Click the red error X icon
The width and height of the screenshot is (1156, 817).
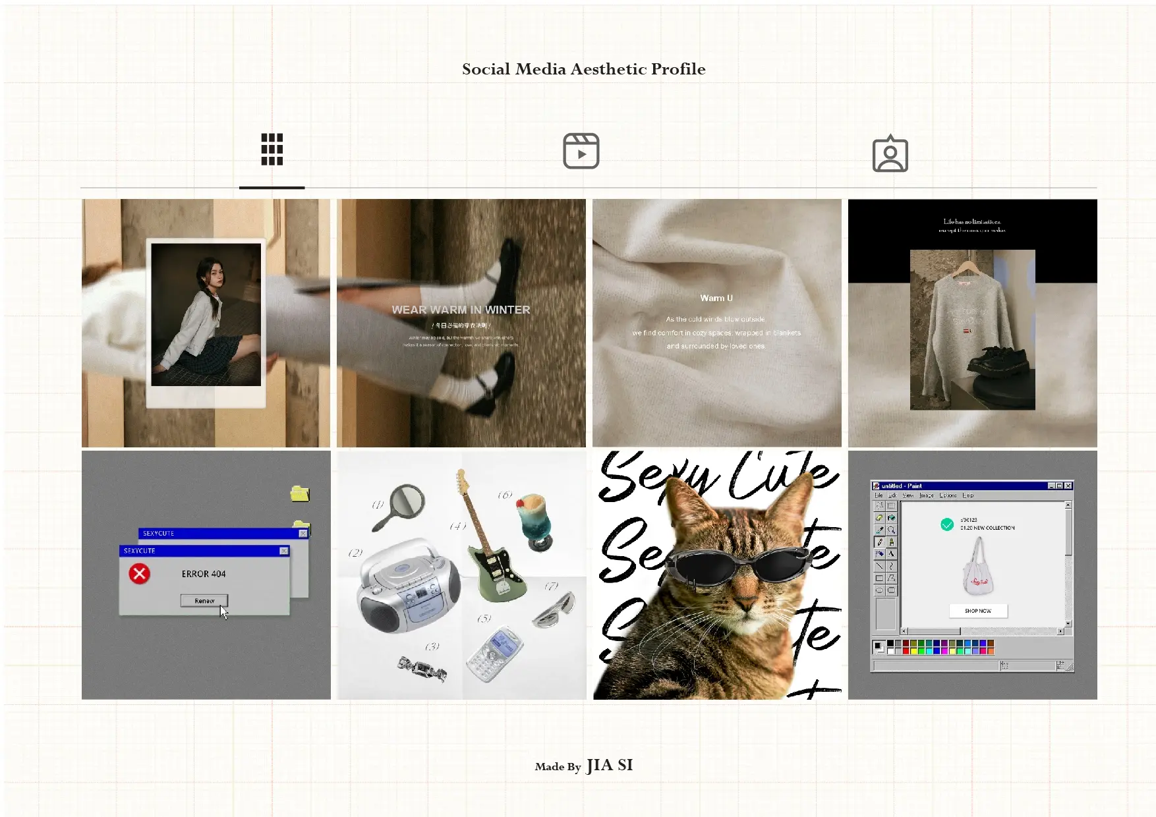pyautogui.click(x=139, y=574)
